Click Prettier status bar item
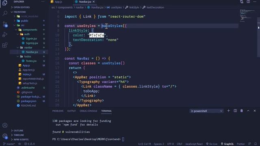Viewport: 260px width, 146px height. tap(241, 144)
